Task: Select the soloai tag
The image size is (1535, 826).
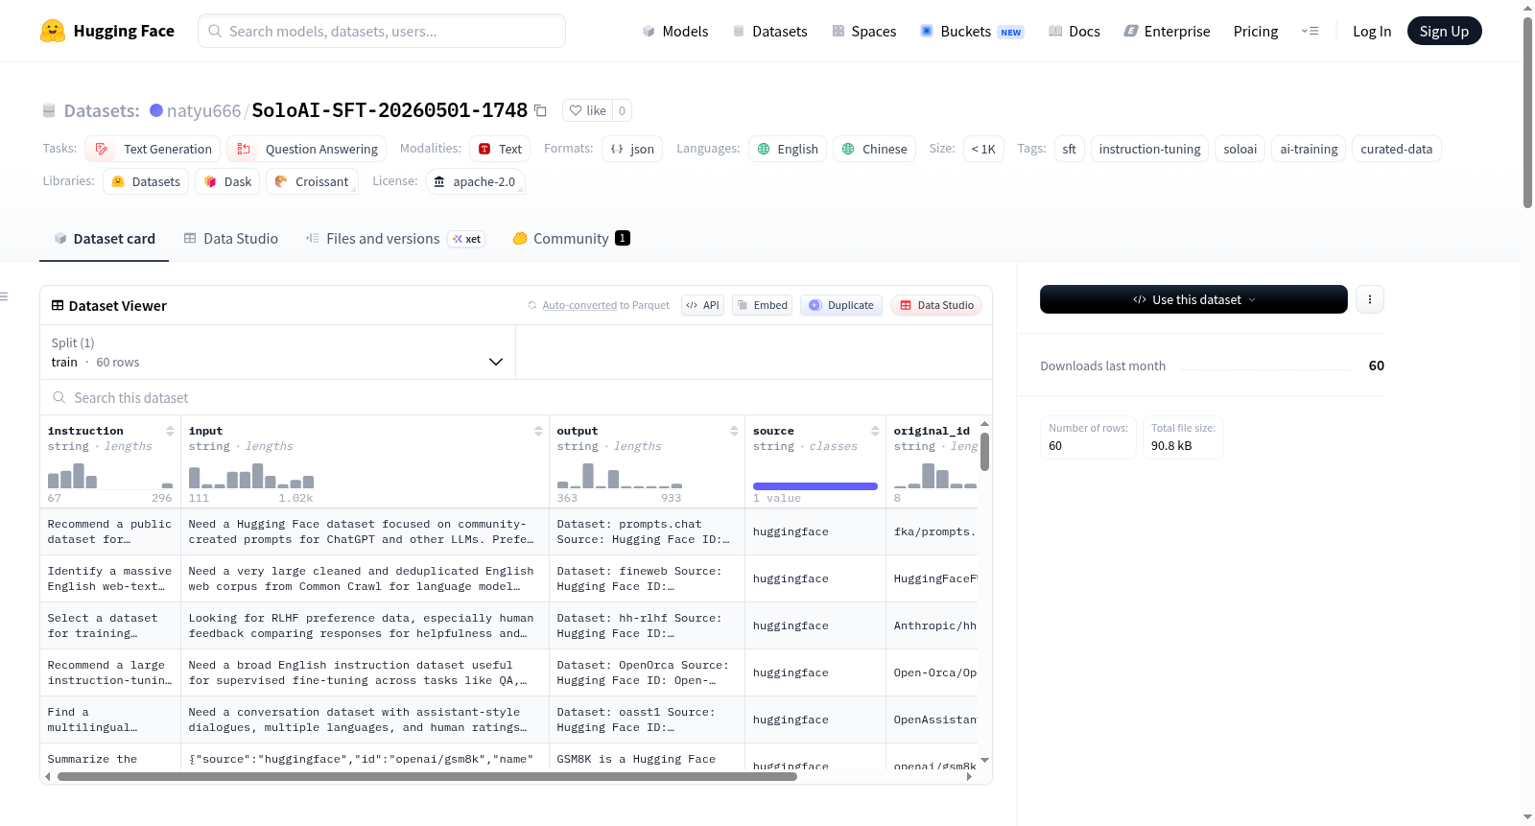Action: pos(1240,149)
